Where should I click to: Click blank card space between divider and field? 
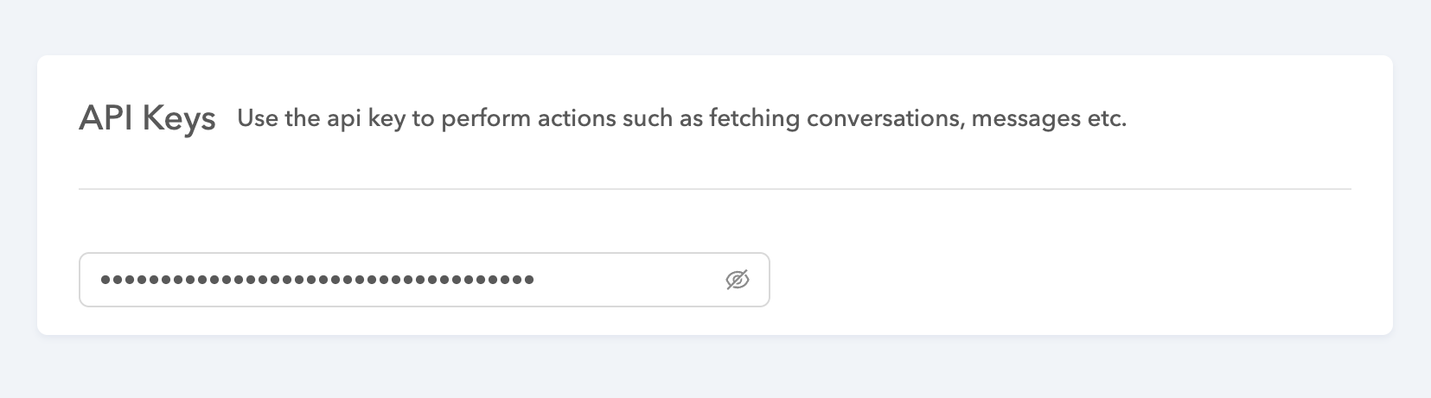pos(714,221)
